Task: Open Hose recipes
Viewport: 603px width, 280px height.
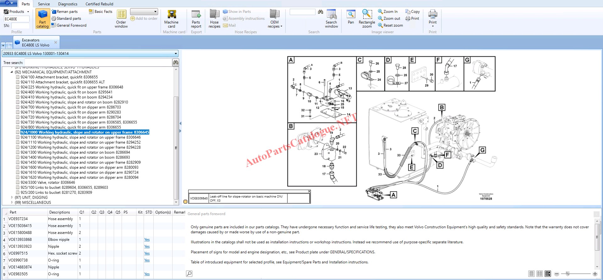Action: pyautogui.click(x=214, y=19)
